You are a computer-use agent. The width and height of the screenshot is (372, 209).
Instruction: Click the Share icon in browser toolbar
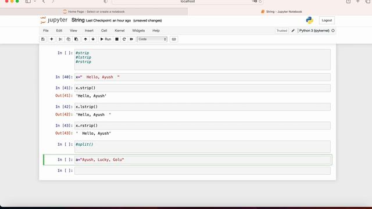[348, 1]
